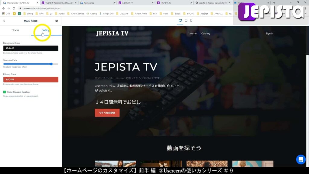Switch to desktop preview mode
Viewport: 309px width, 174px height.
(x=180, y=21)
